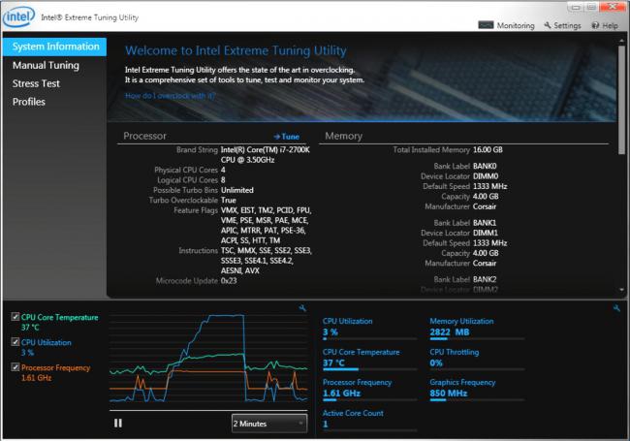Click the Help question mark icon
Image resolution: width=630 pixels, height=441 pixels.
click(x=595, y=26)
